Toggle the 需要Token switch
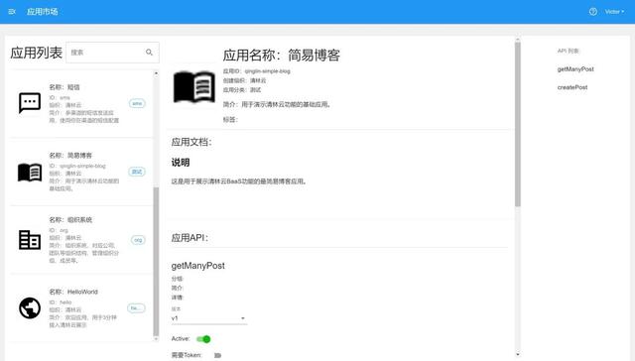Viewport: 635px width, 361px height. [217, 355]
